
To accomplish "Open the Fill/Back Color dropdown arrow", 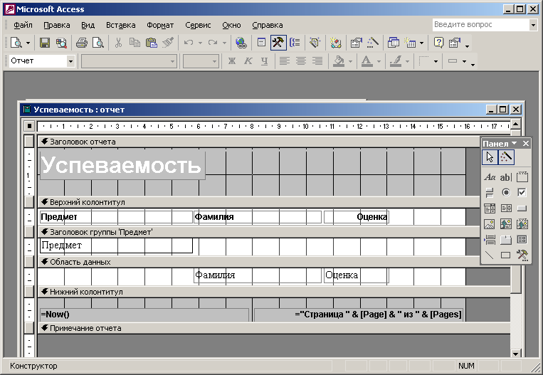I will [350, 61].
